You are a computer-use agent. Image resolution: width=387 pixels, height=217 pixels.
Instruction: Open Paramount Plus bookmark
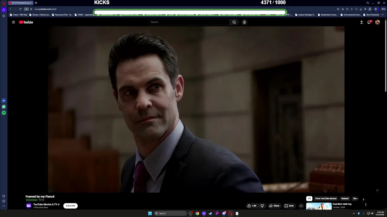(x=62, y=15)
